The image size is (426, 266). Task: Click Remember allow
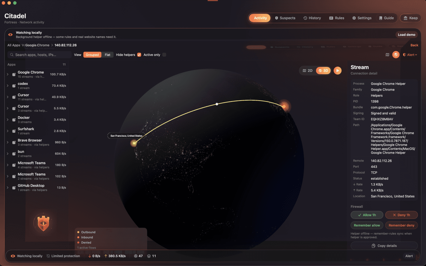(x=367, y=225)
